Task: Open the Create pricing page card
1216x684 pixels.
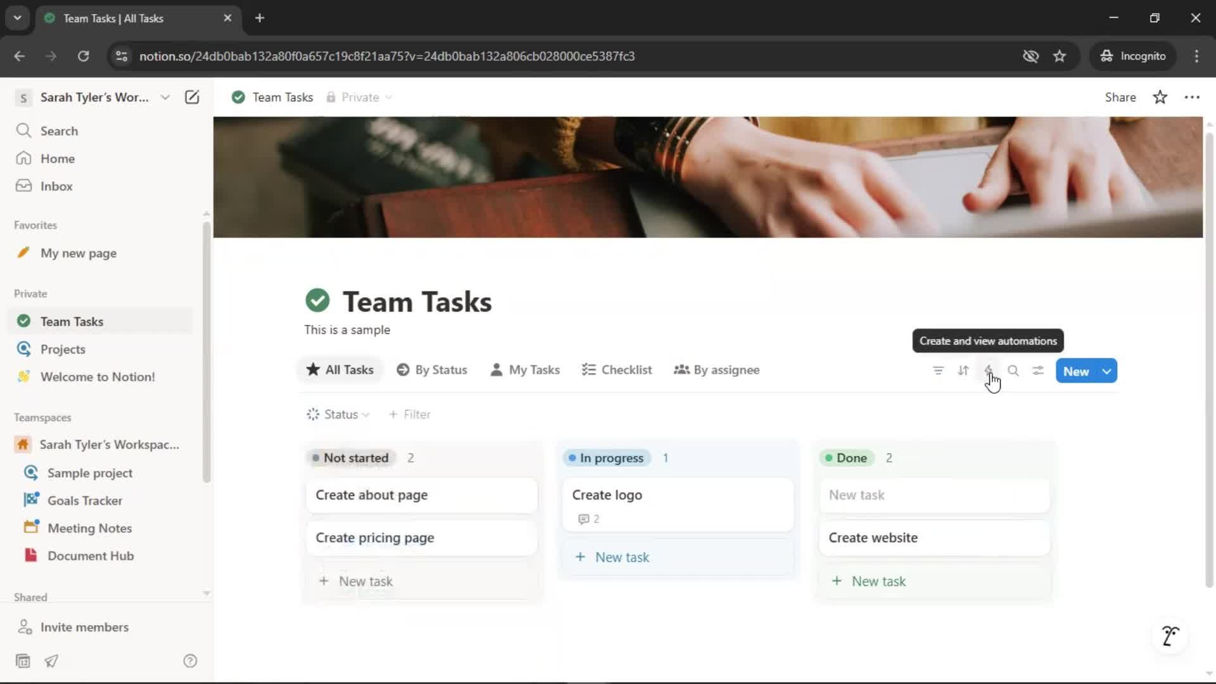Action: coord(422,538)
